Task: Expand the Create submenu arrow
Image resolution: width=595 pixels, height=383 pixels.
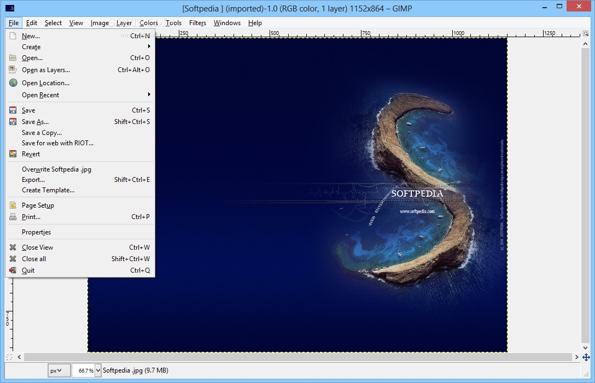Action: (x=149, y=46)
